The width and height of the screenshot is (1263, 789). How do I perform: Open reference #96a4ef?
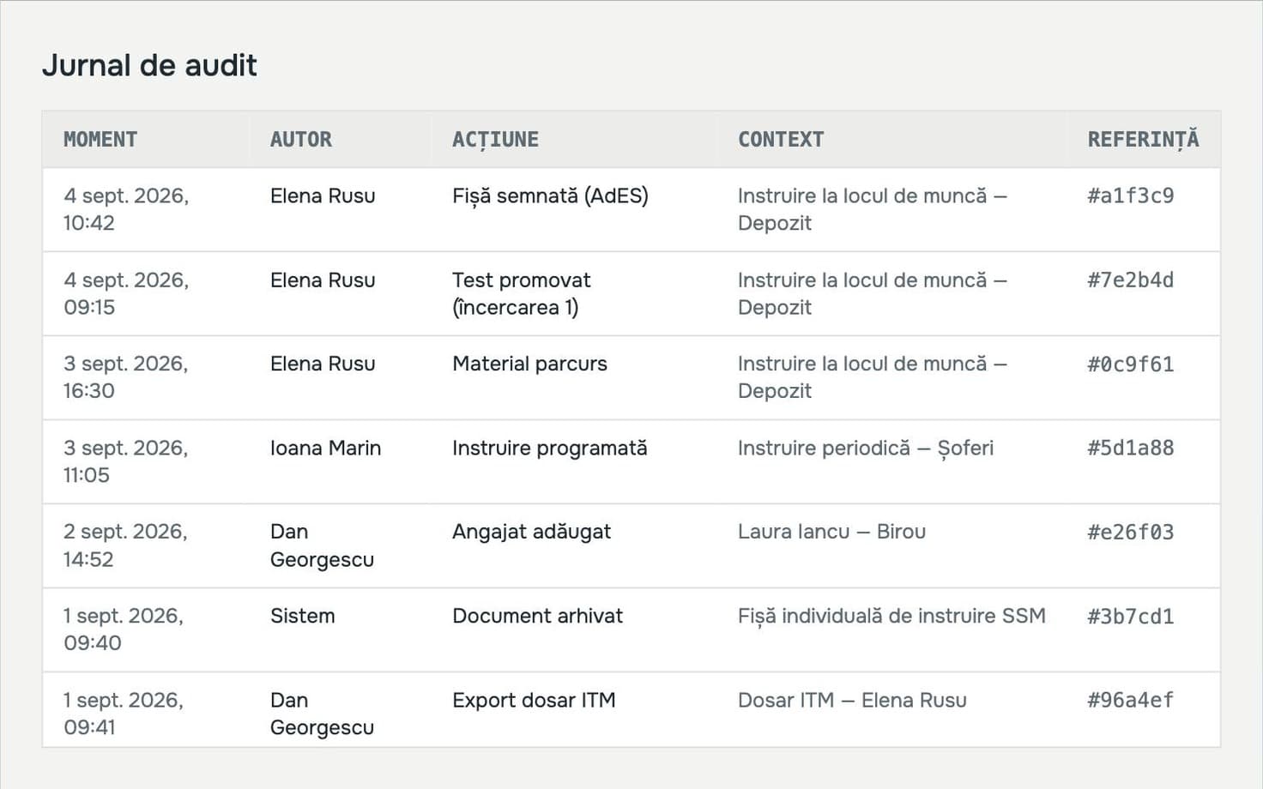1130,700
